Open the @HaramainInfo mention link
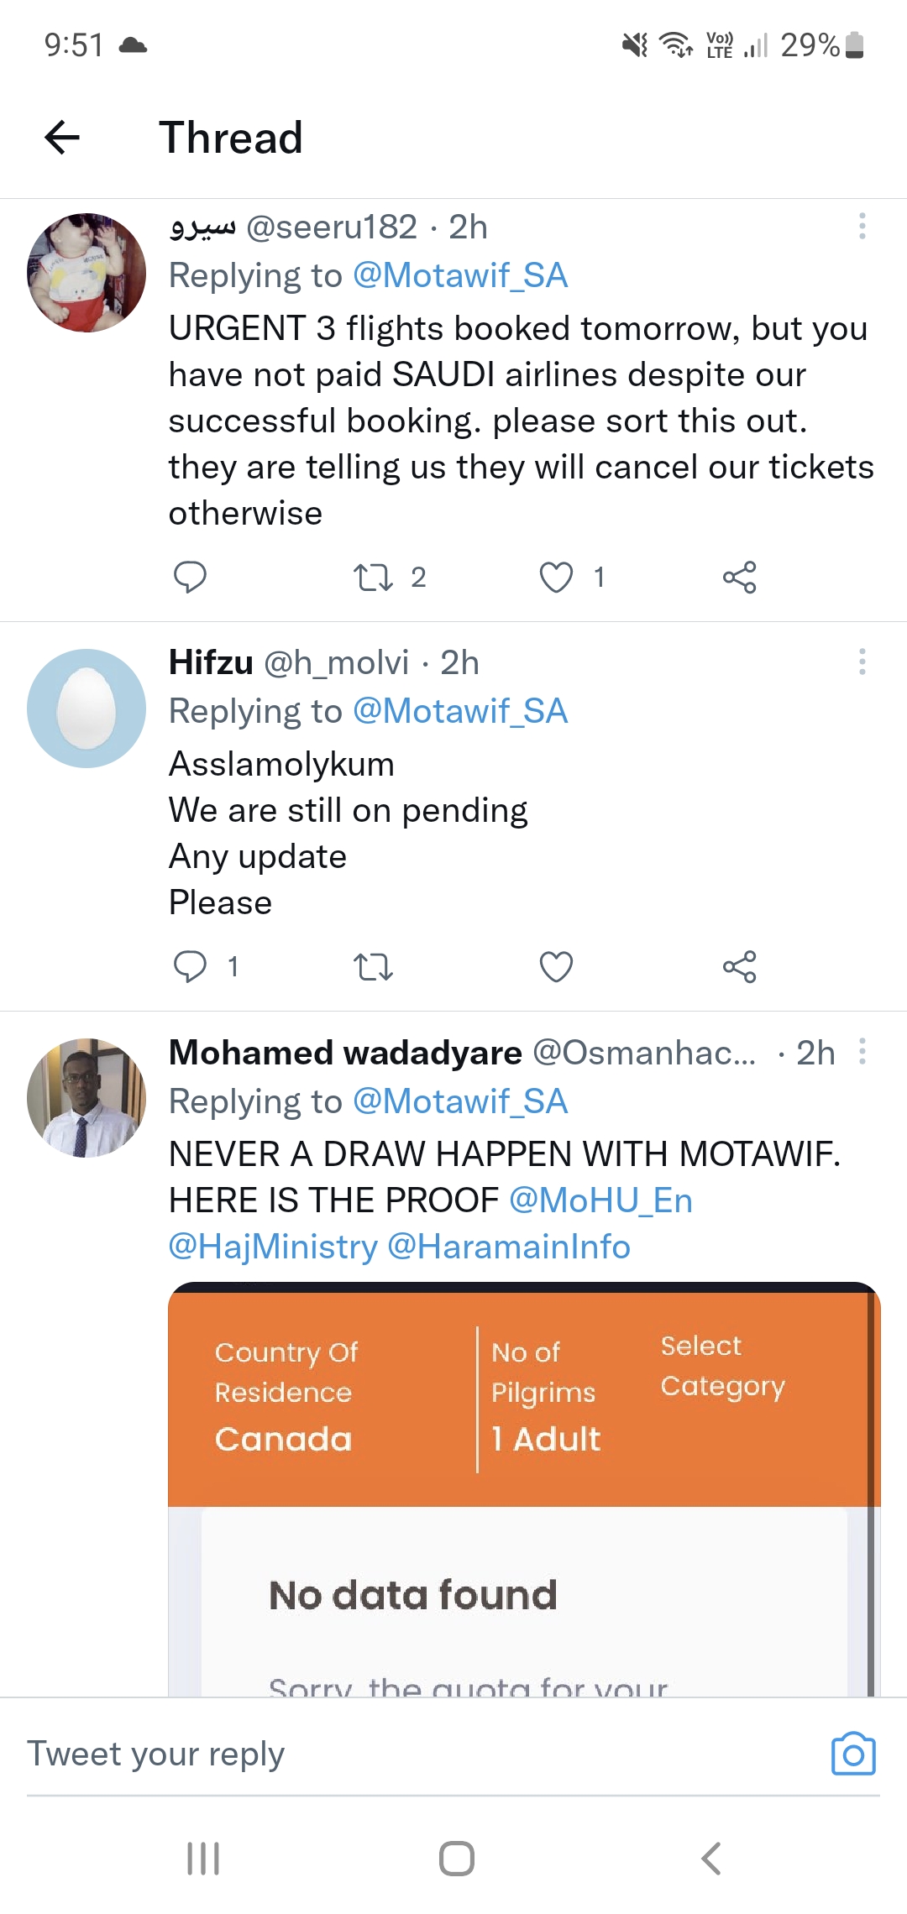The width and height of the screenshot is (907, 1914). tap(509, 1247)
